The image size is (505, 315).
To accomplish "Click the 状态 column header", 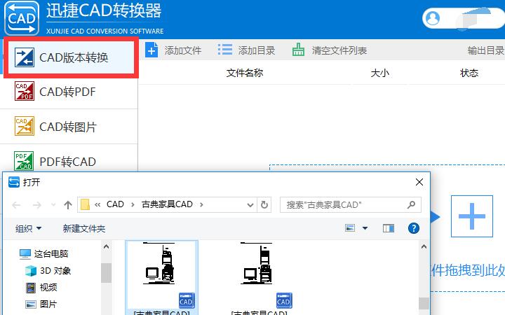I will pos(469,73).
